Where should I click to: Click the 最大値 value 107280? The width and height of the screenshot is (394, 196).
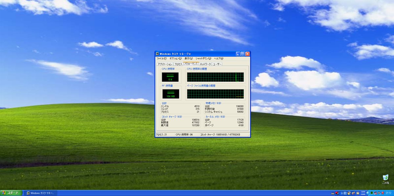[195, 125]
